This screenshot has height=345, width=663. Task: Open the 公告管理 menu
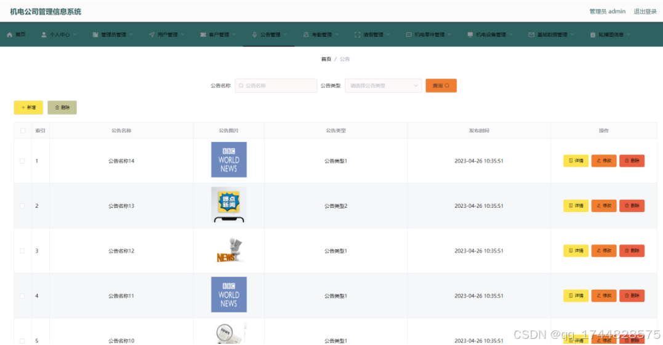270,34
